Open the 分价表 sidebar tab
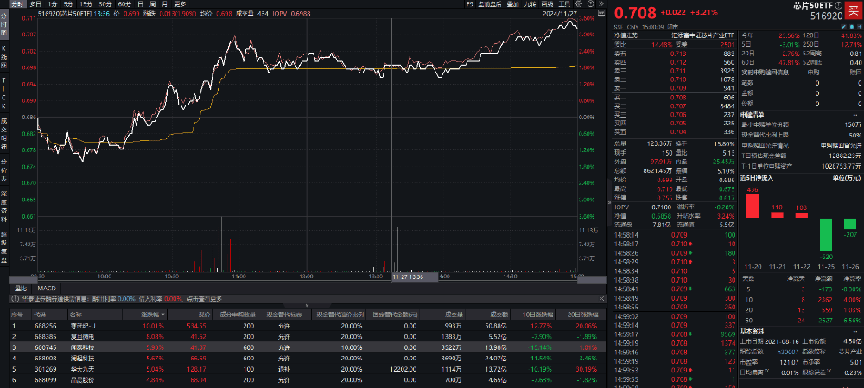864x388 pixels. click(x=3, y=169)
